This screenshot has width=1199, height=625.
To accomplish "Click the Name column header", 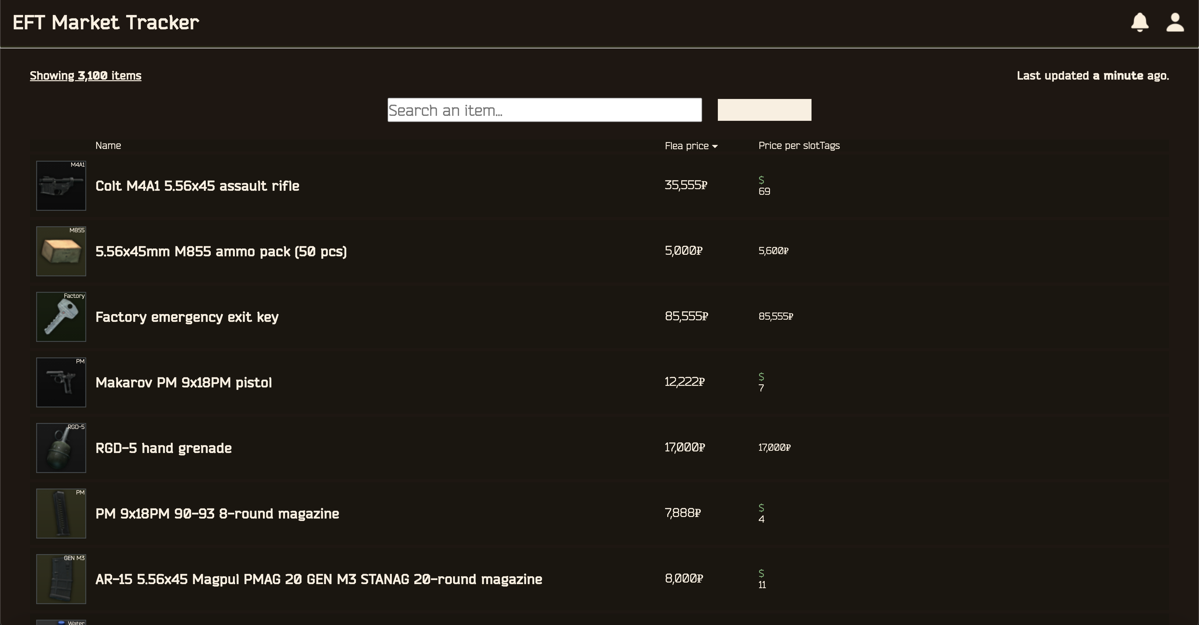I will 108,146.
